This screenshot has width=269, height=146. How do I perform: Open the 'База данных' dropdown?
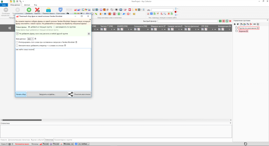click(30, 39)
